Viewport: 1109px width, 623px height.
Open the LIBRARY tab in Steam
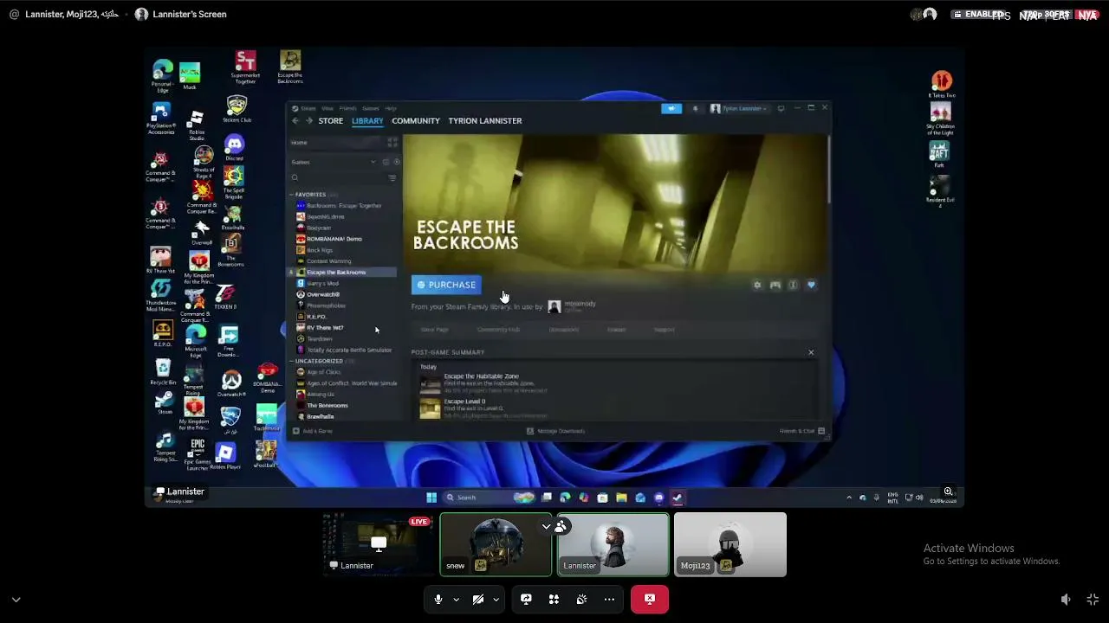point(367,121)
